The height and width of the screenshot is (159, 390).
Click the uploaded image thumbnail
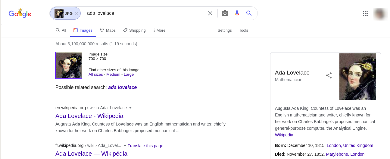[69, 65]
